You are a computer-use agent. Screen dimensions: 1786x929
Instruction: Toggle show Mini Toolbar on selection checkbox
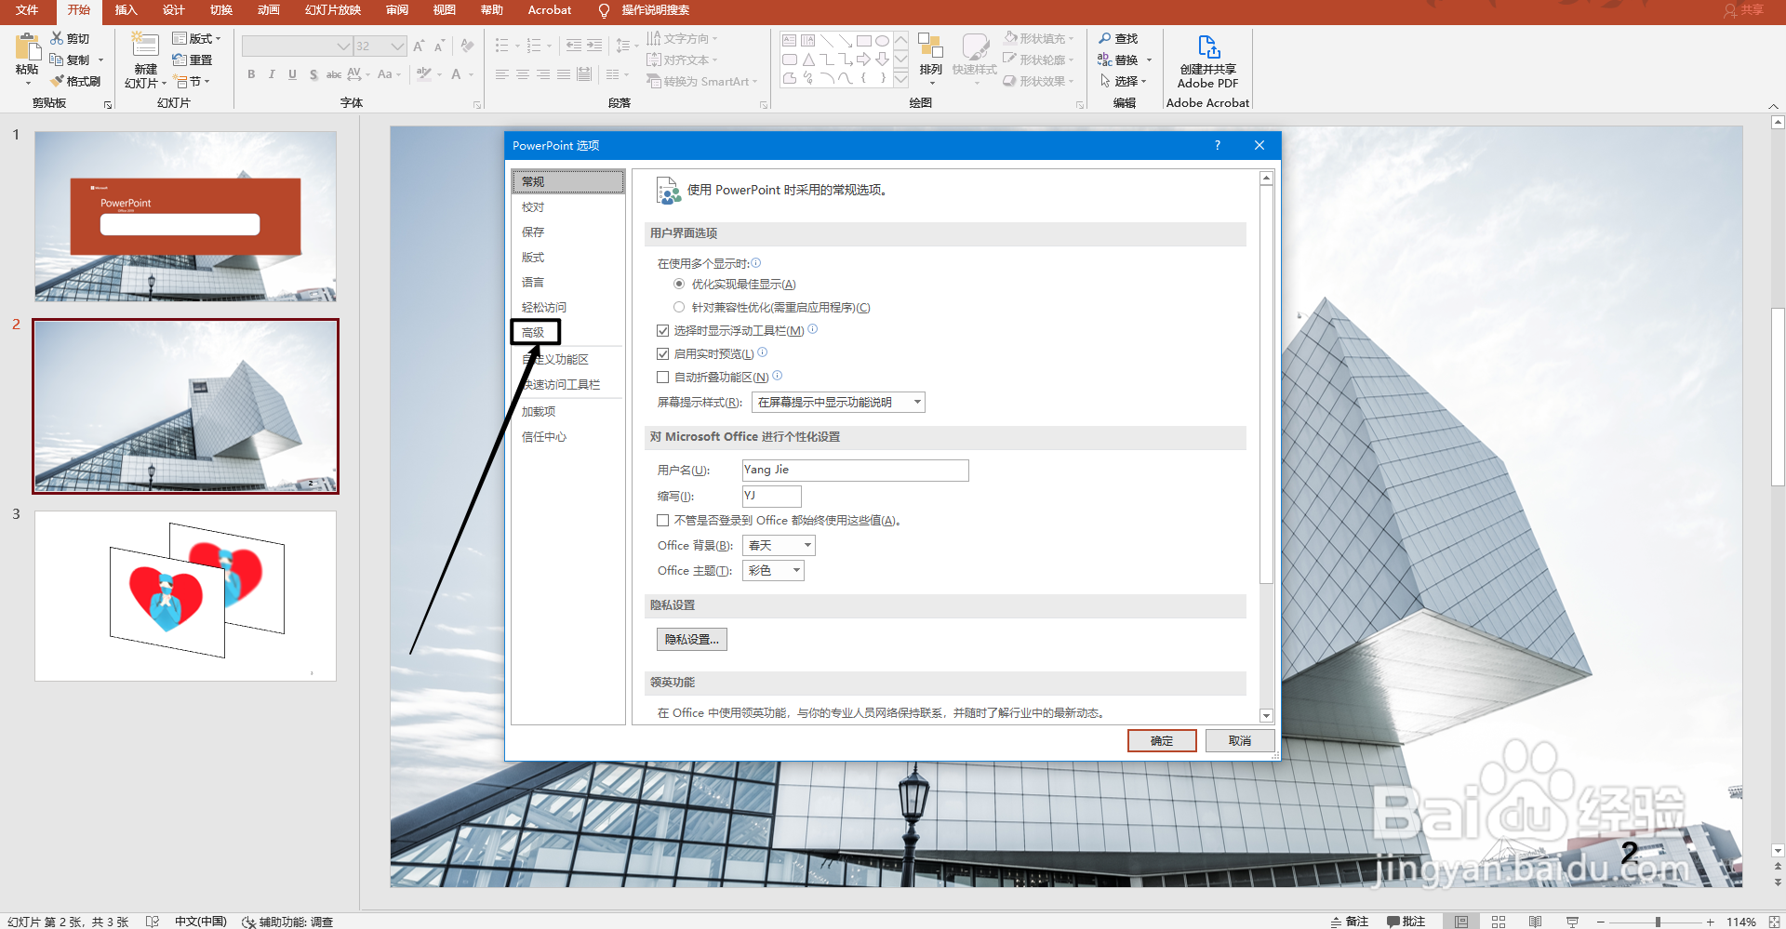point(663,330)
